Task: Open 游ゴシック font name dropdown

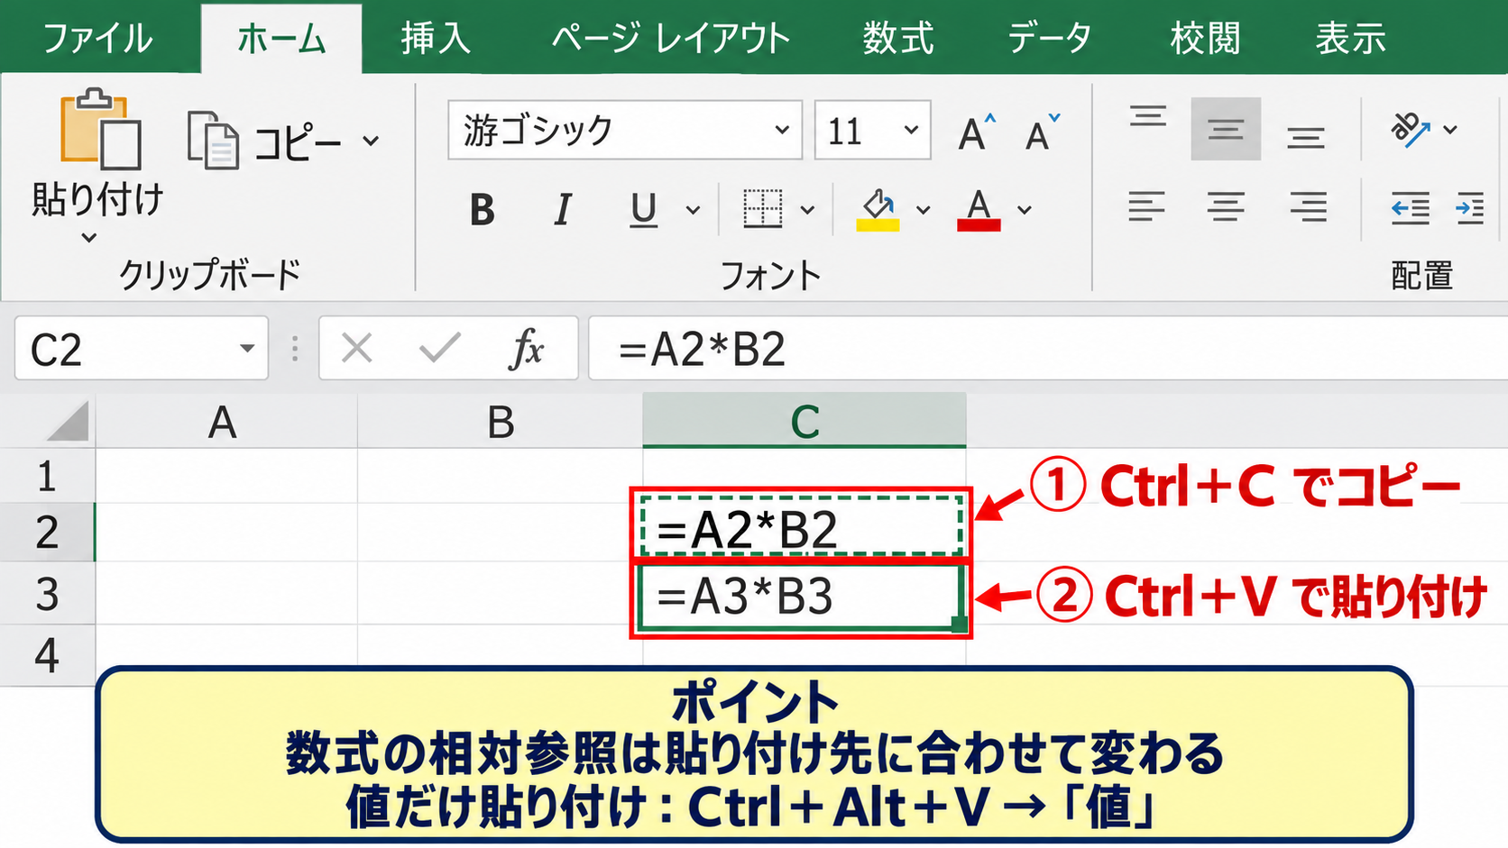Action: click(782, 130)
